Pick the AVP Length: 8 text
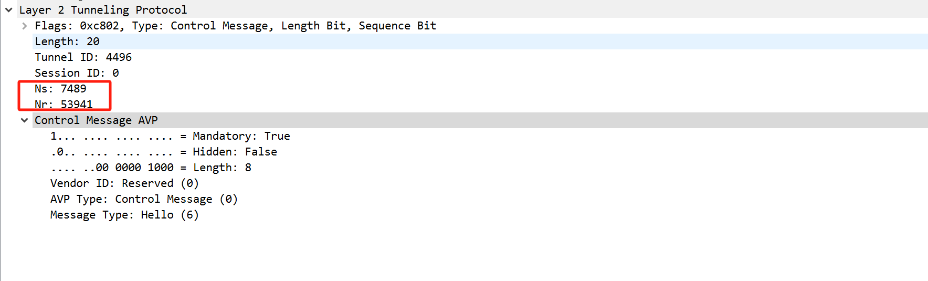 [x=222, y=168]
